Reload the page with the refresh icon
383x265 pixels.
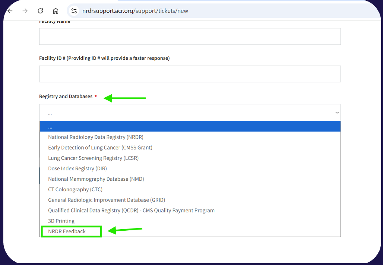40,11
